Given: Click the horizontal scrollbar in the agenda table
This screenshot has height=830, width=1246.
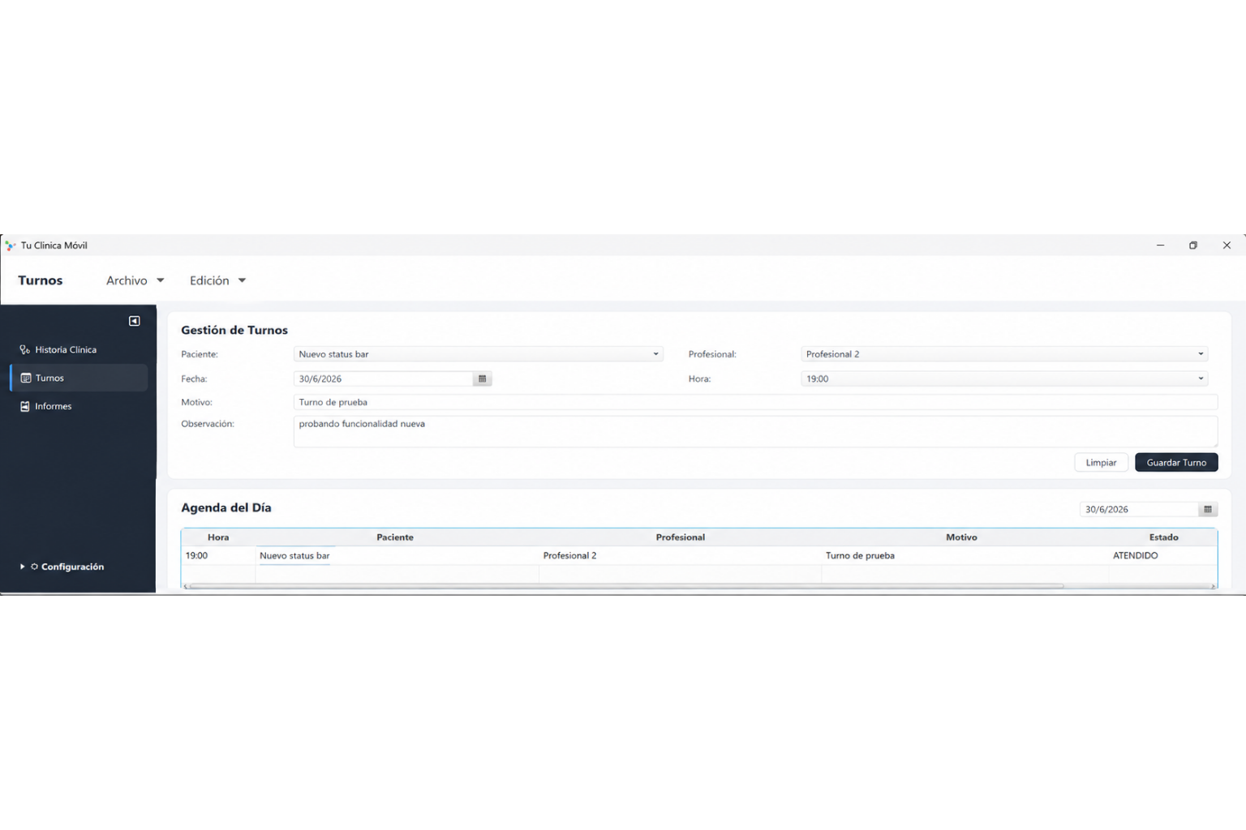Looking at the screenshot, I should 625,586.
